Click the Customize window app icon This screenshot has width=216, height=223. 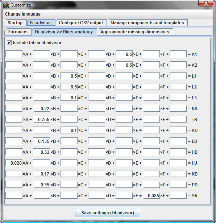coord(6,5)
